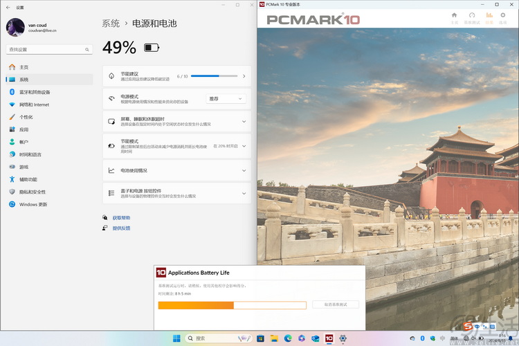Click the 基准测试 benchmark gauge icon
Image resolution: width=519 pixels, height=346 pixels.
(x=471, y=17)
